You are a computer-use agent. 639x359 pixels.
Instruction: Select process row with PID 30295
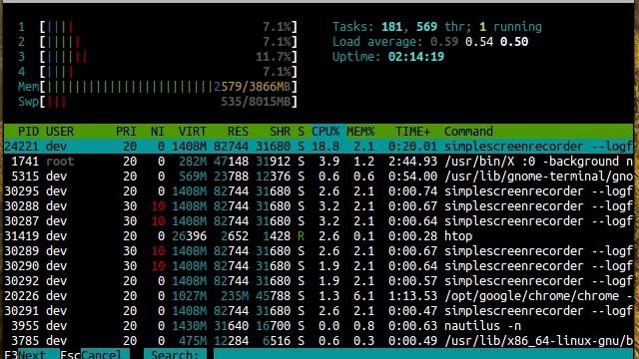(319, 191)
